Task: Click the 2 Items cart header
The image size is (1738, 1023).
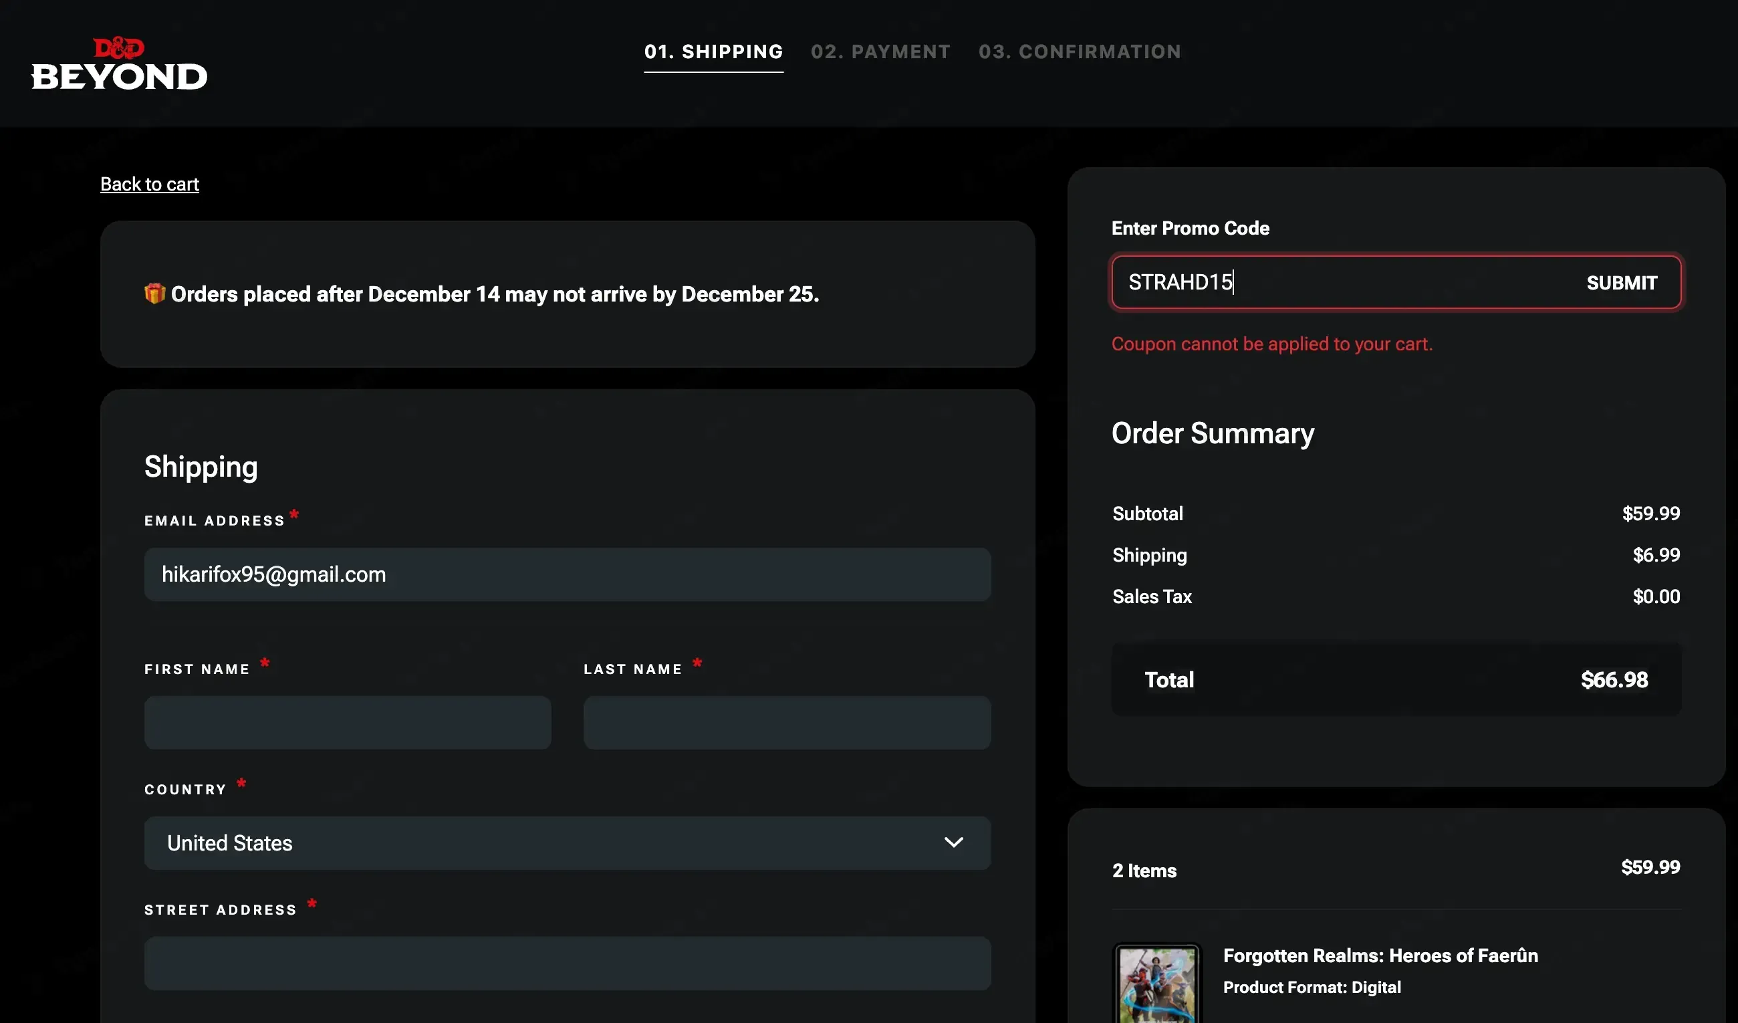Action: 1144,871
